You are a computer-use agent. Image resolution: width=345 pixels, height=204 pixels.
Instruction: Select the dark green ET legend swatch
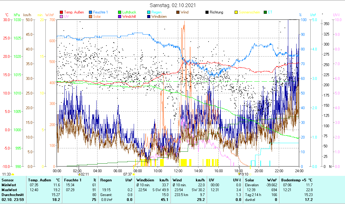click(265, 12)
